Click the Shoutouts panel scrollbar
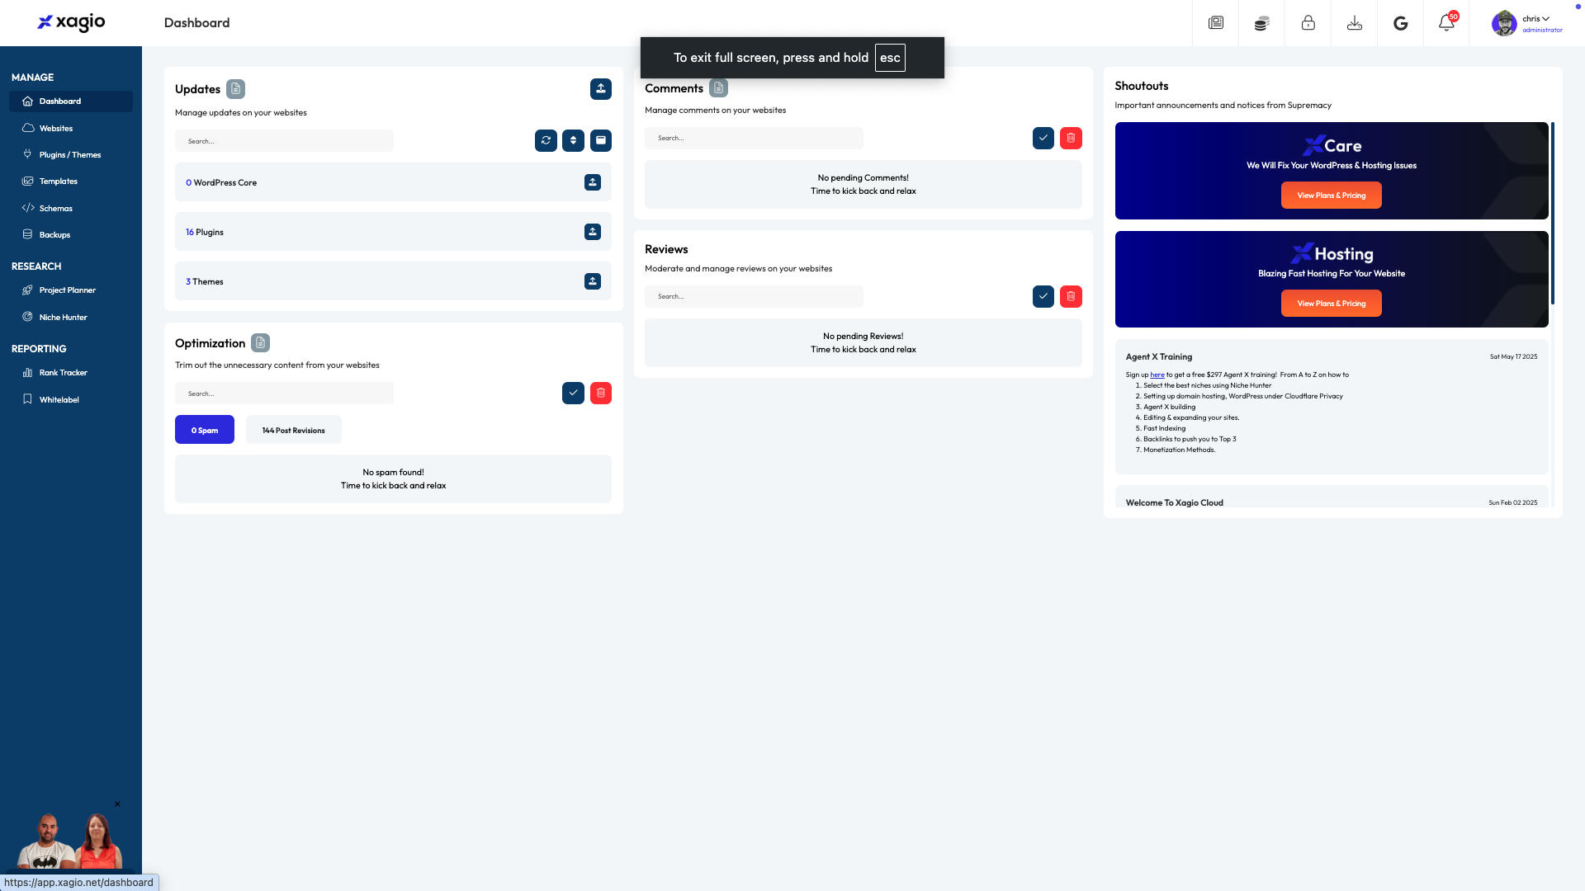Image resolution: width=1585 pixels, height=891 pixels. [1552, 213]
